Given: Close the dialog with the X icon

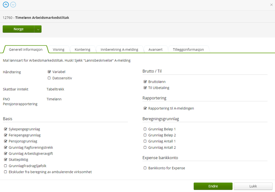Looking at the screenshot, I should coord(271,5).
